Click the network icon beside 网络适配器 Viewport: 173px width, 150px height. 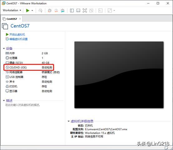pyautogui.click(x=7, y=72)
